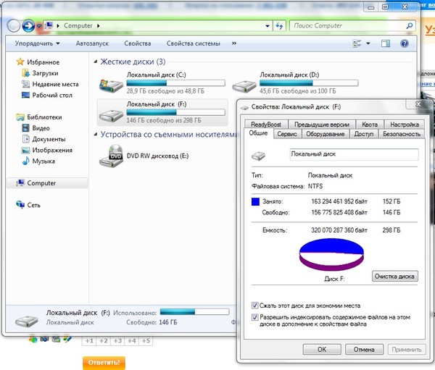Show more toolbar commands chevron
The width and height of the screenshot is (435, 370).
(x=234, y=43)
